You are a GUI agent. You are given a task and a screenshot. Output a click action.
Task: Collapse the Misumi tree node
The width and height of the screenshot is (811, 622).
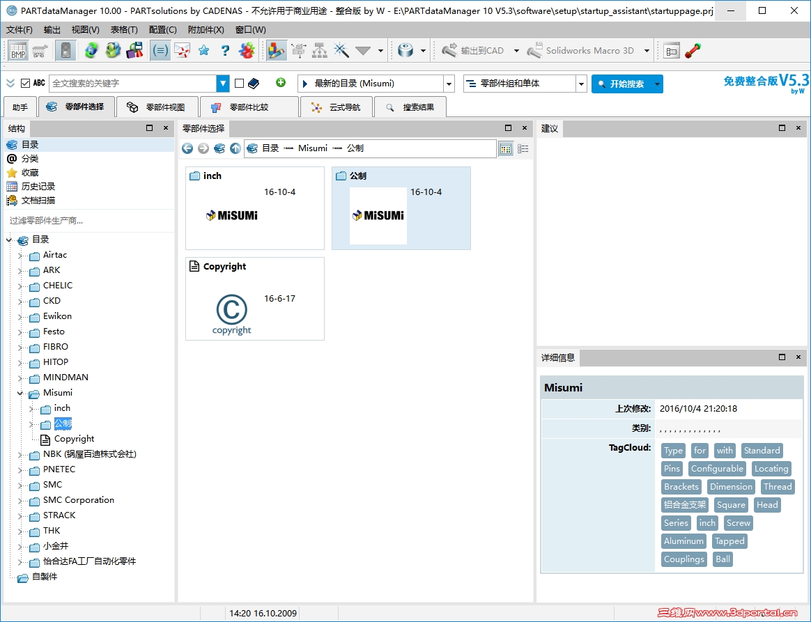tap(20, 394)
